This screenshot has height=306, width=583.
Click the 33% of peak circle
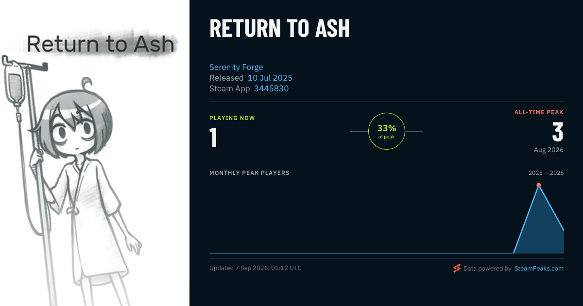click(387, 131)
